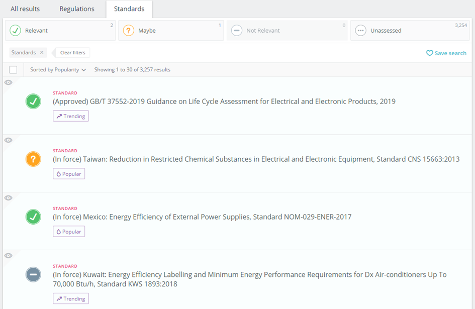Click the green Relevant icon on the Mexico standard
The height and width of the screenshot is (309, 475).
[33, 217]
